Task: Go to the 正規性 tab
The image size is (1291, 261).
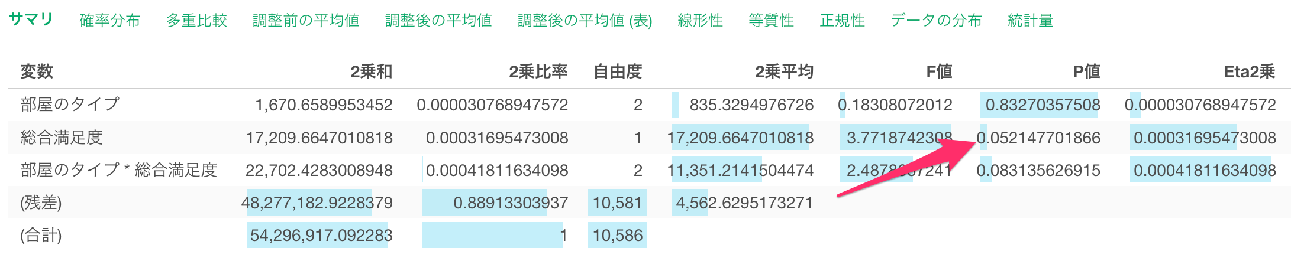Action: click(x=842, y=21)
